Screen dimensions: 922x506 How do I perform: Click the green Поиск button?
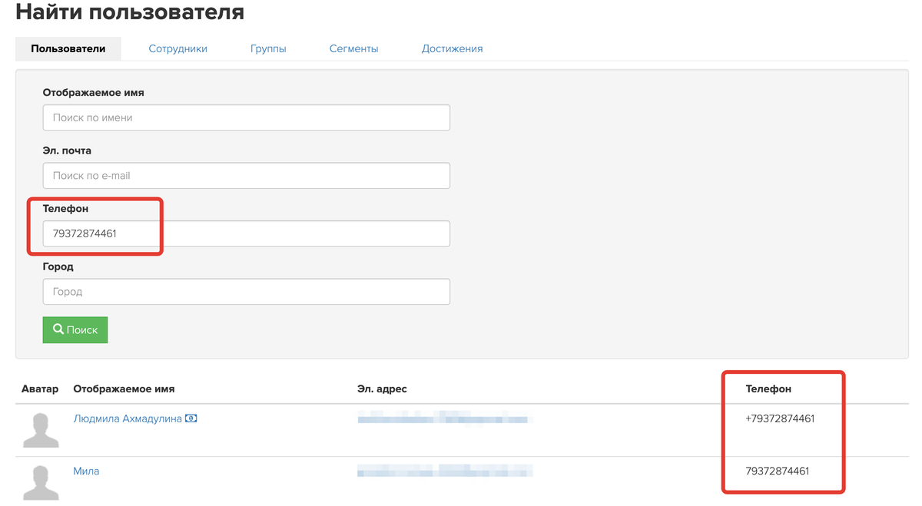coord(75,329)
